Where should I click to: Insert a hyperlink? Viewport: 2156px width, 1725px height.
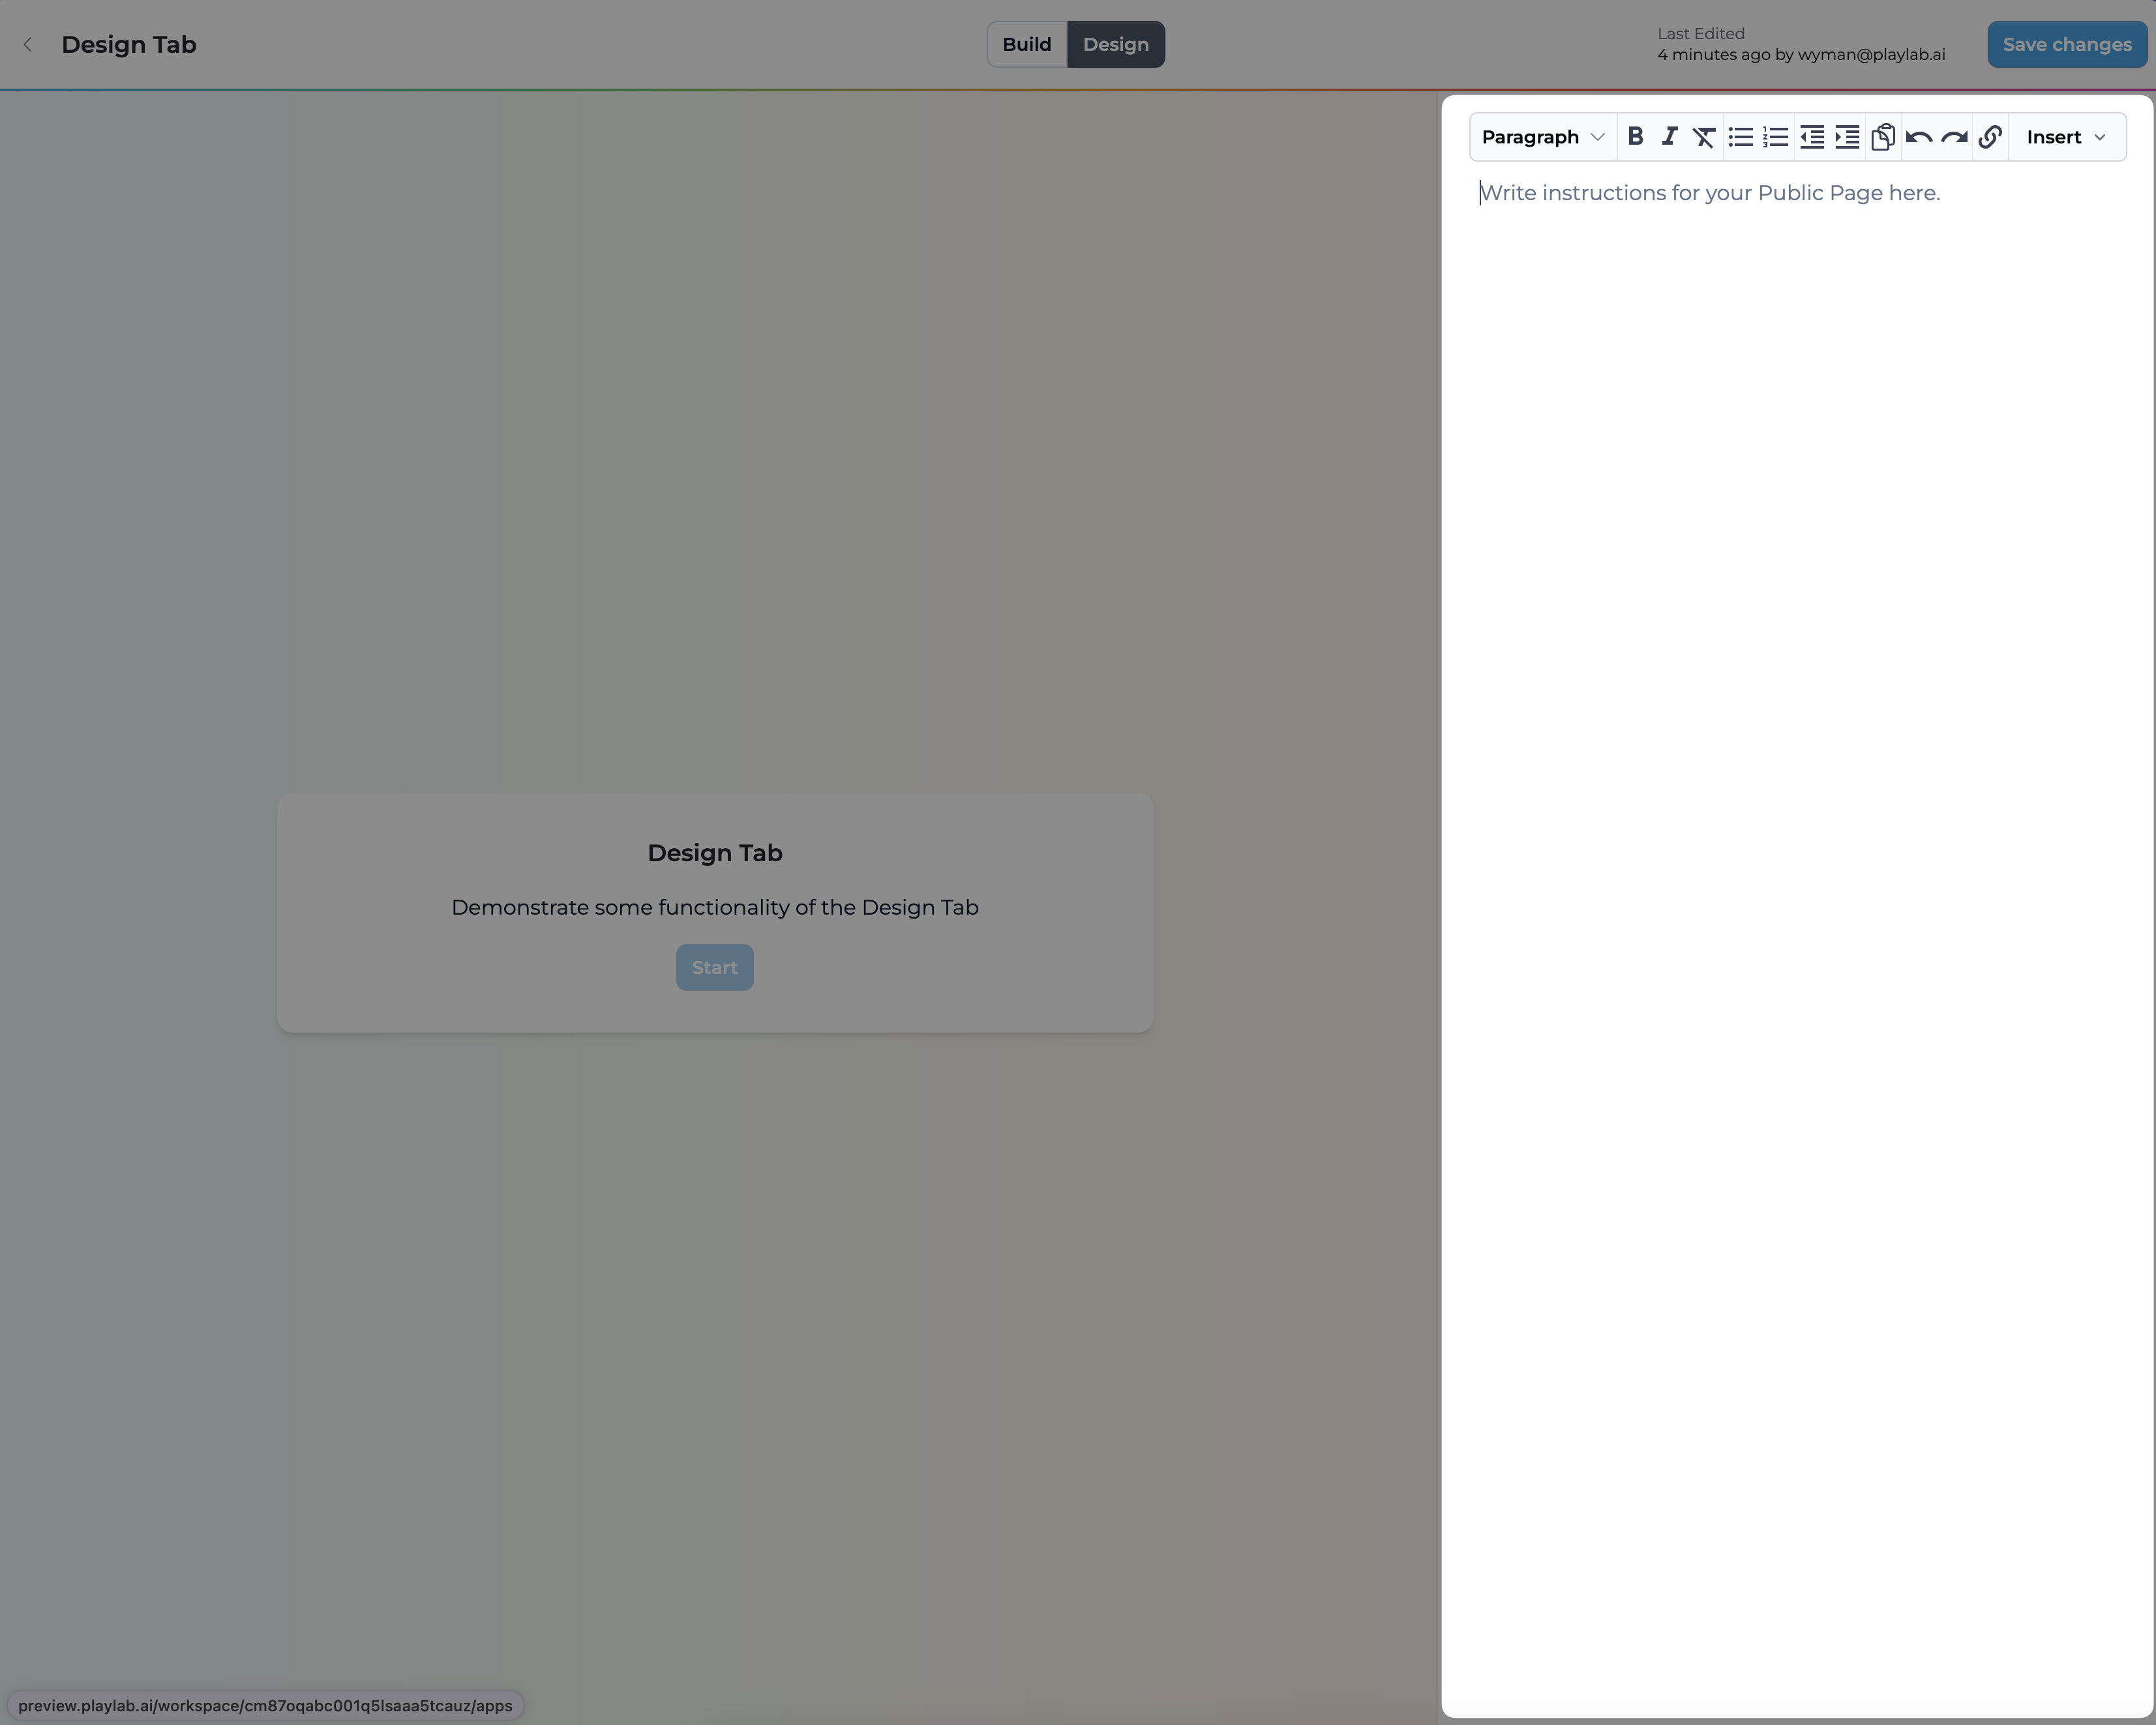(1989, 137)
